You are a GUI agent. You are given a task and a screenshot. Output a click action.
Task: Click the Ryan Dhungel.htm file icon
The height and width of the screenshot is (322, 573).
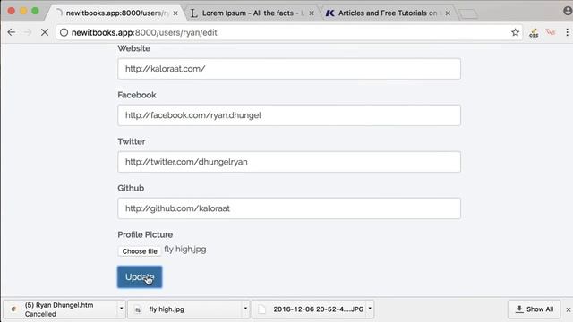pyautogui.click(x=13, y=309)
